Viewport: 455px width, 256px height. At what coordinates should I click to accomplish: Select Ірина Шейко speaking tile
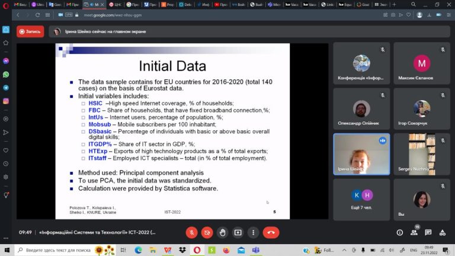361,154
